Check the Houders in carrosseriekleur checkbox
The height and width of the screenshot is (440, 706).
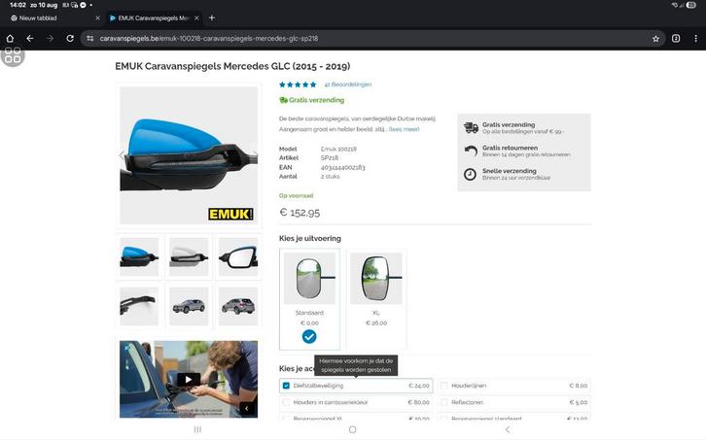[x=286, y=402]
